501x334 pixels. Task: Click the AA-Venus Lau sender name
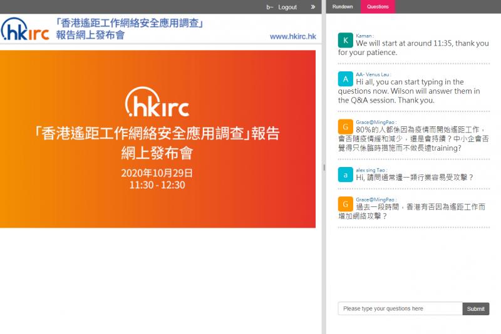coord(373,74)
